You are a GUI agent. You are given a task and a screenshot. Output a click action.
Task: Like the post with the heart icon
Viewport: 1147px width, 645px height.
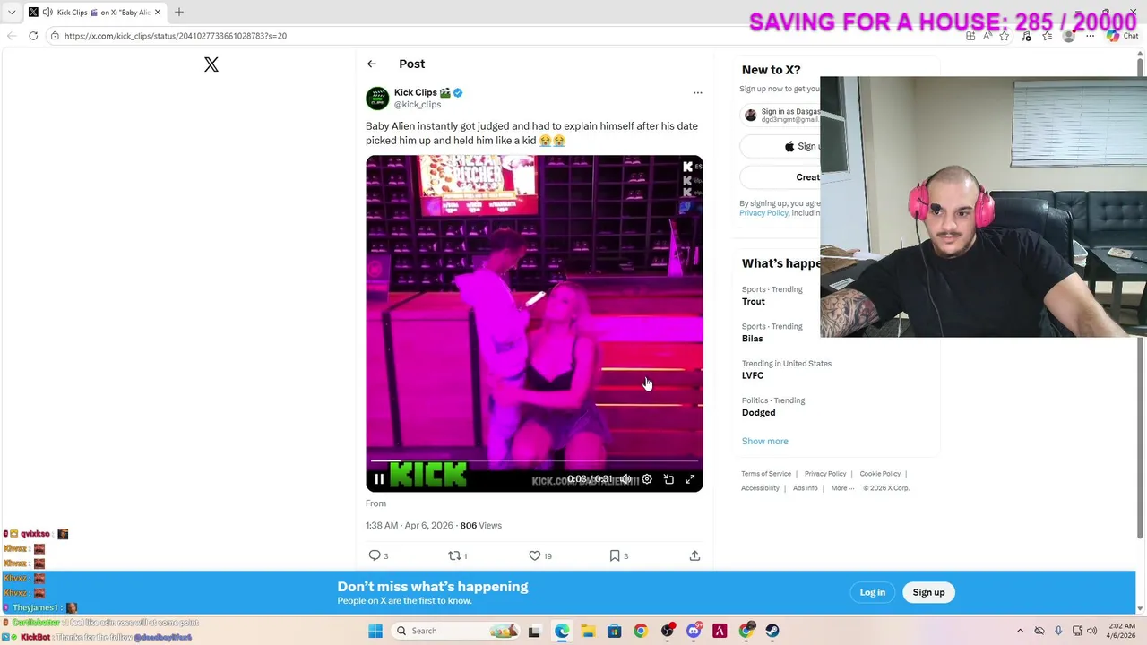pyautogui.click(x=535, y=555)
